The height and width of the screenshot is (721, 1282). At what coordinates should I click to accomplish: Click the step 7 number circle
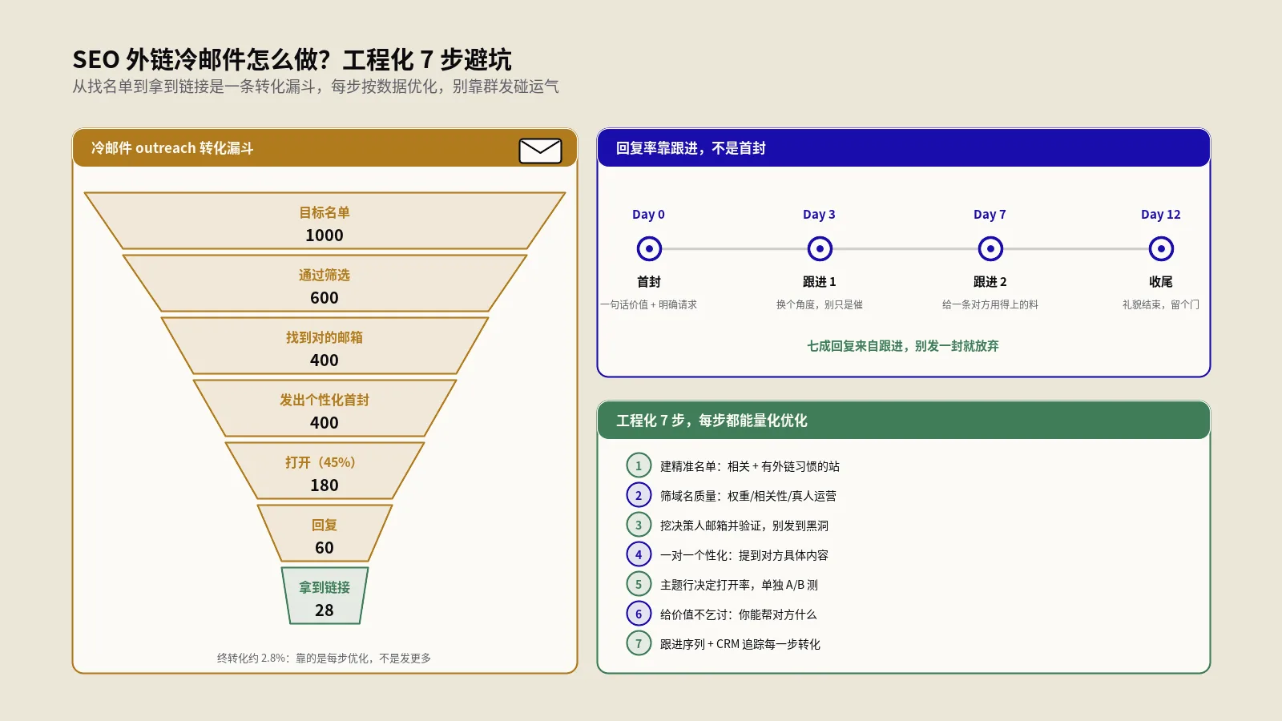pyautogui.click(x=639, y=643)
